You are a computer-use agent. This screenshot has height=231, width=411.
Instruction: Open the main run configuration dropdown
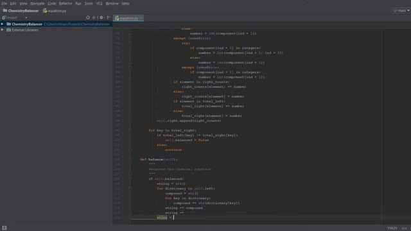pos(401,11)
